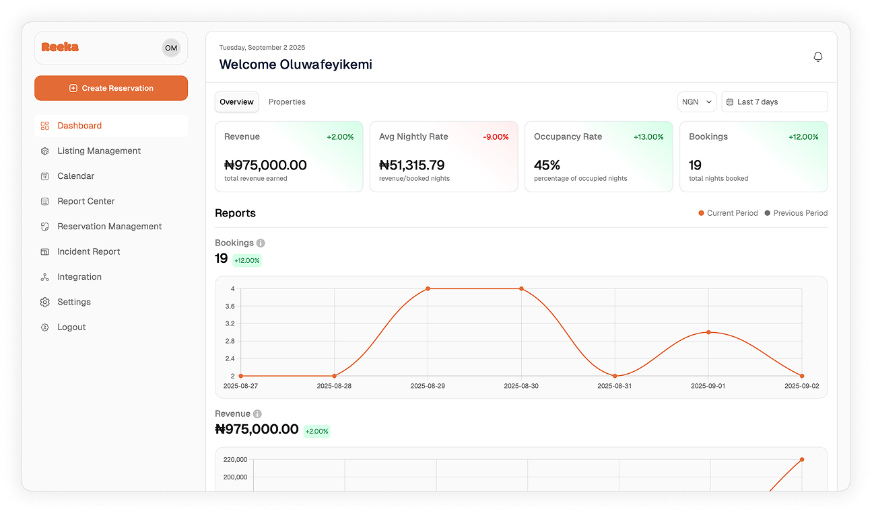This screenshot has width=872, height=513.
Task: Click the 2025-08-29 point on the Bookings chart
Action: pyautogui.click(x=428, y=288)
